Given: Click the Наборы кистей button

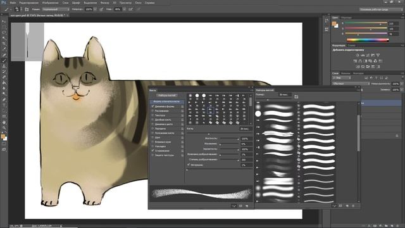Looking at the screenshot, I should coord(167,96).
